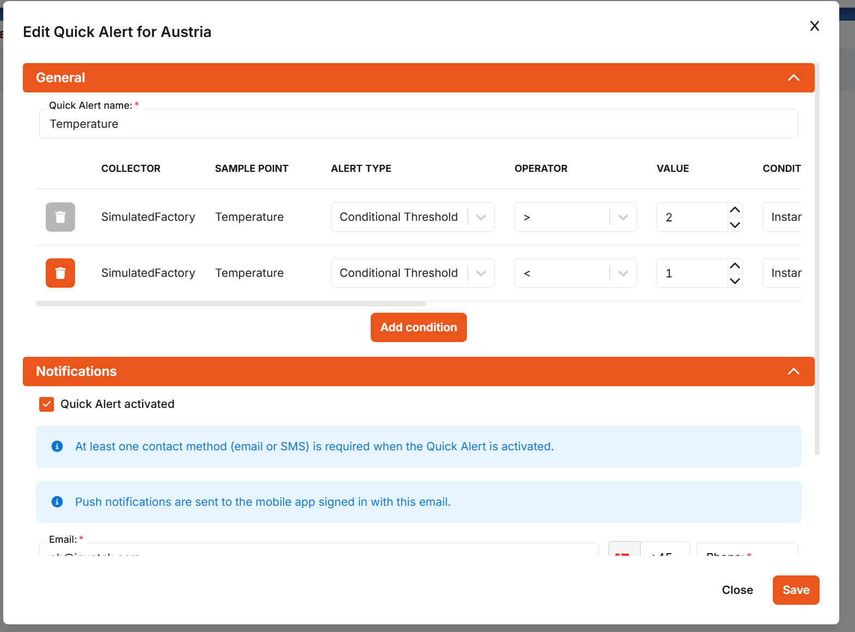Click the Close button at dialog bottom

[x=737, y=590]
